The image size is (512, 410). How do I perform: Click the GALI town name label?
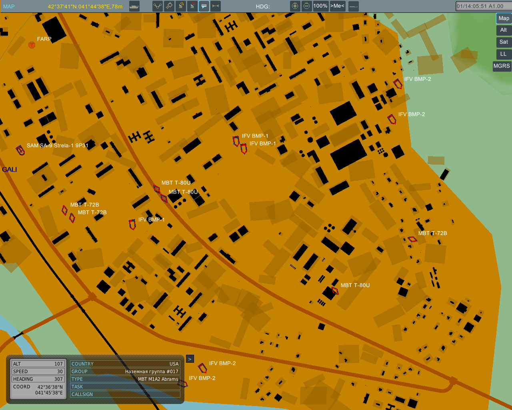(10, 170)
